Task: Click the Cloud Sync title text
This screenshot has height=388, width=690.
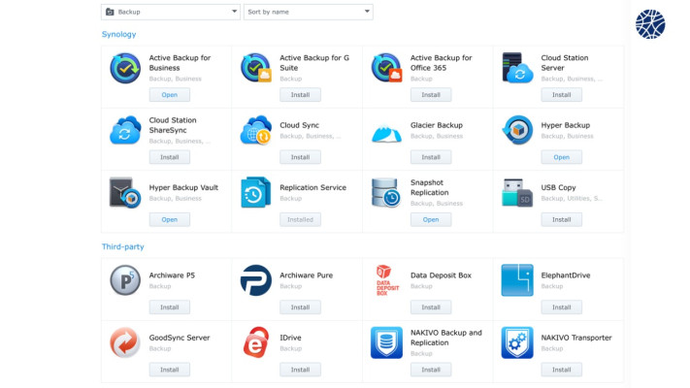Action: 299,125
